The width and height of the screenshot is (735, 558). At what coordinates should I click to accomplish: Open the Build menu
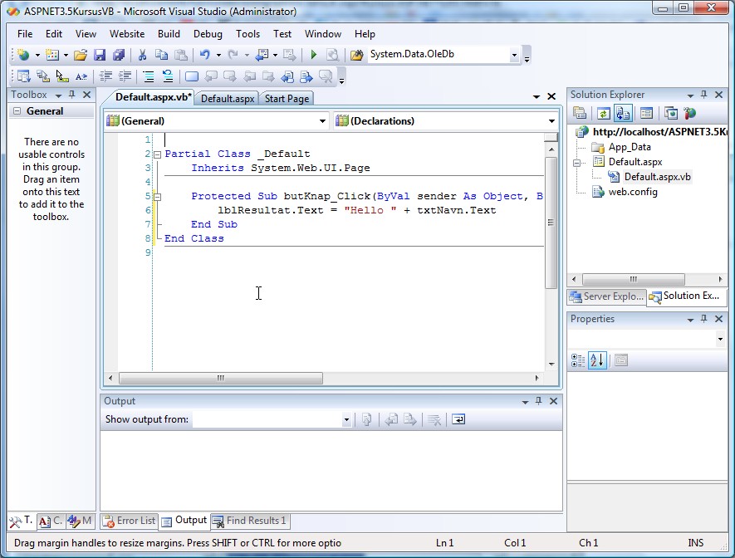[169, 34]
